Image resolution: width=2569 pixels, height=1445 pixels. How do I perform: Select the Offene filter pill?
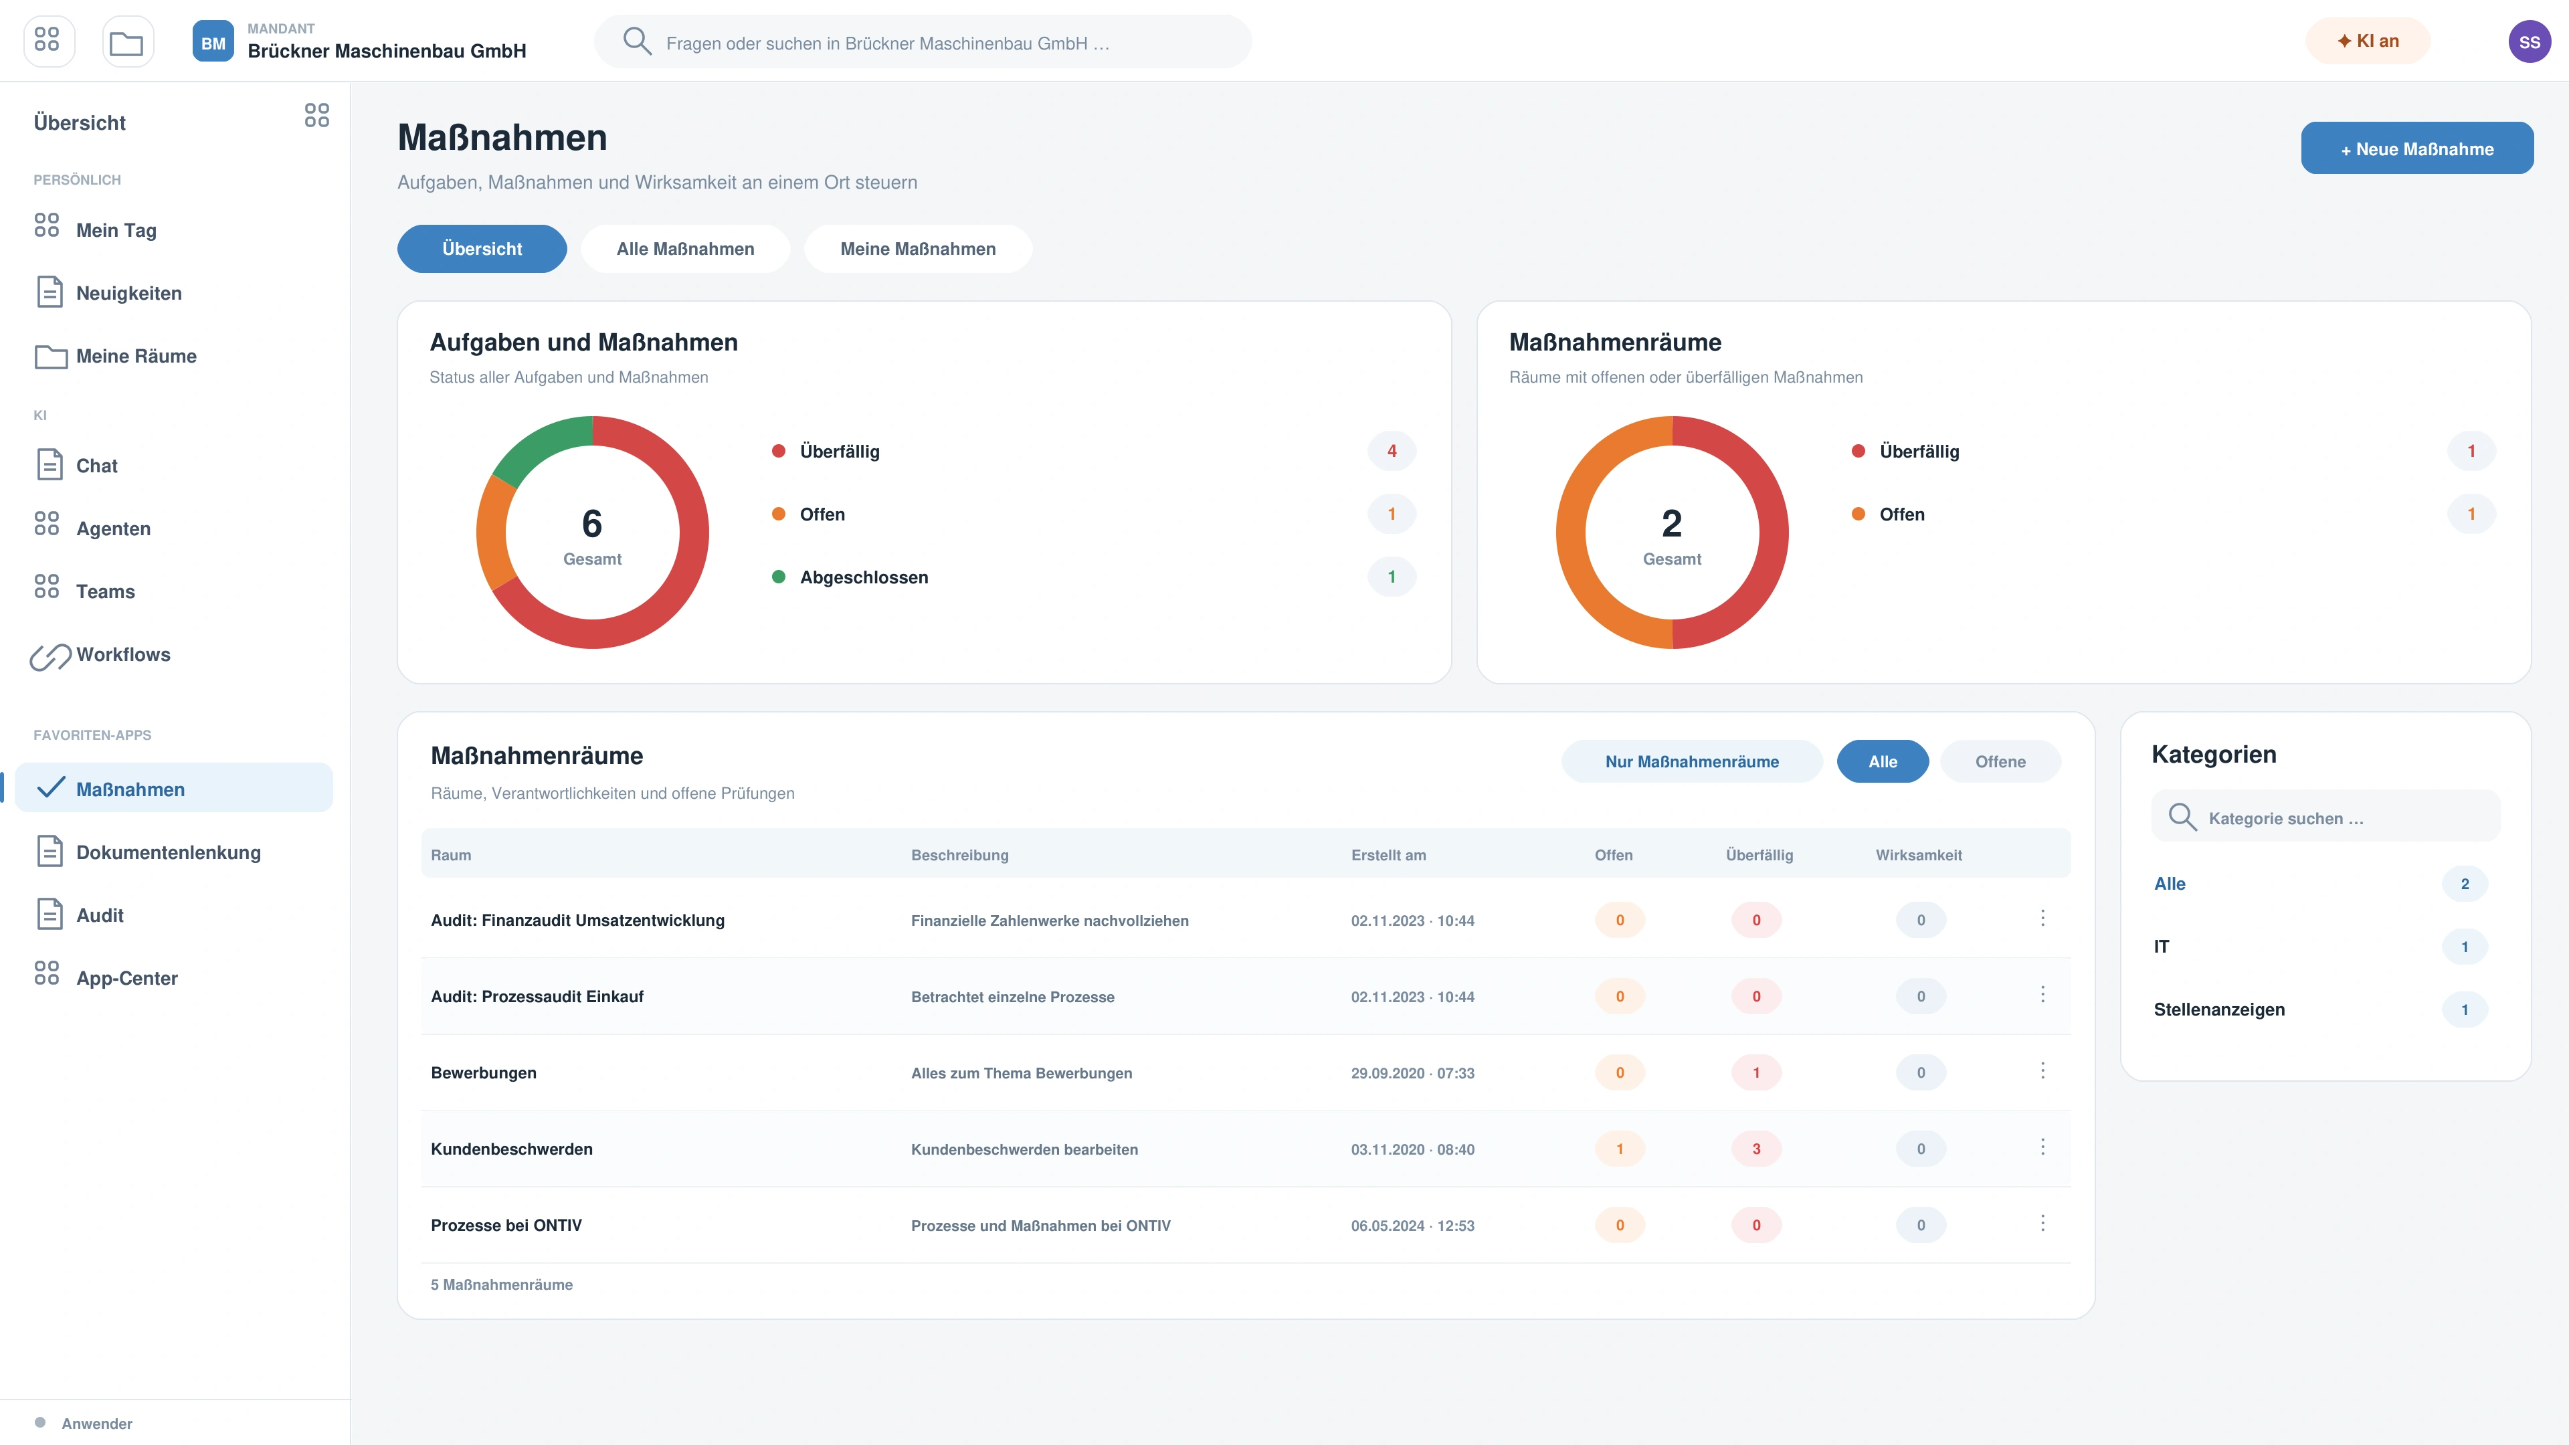2000,761
